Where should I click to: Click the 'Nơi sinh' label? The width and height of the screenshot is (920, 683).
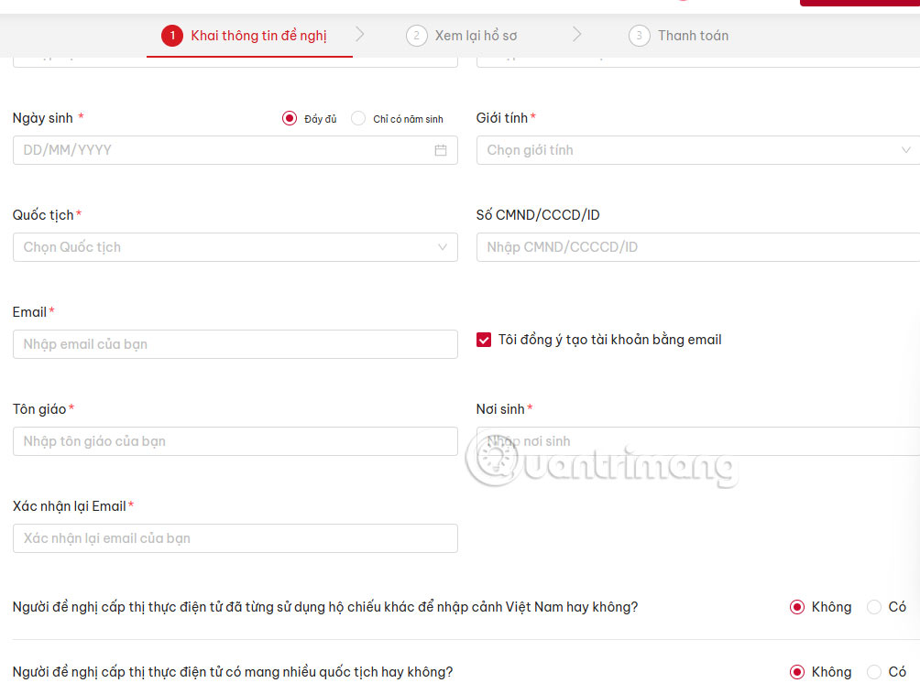(500, 409)
